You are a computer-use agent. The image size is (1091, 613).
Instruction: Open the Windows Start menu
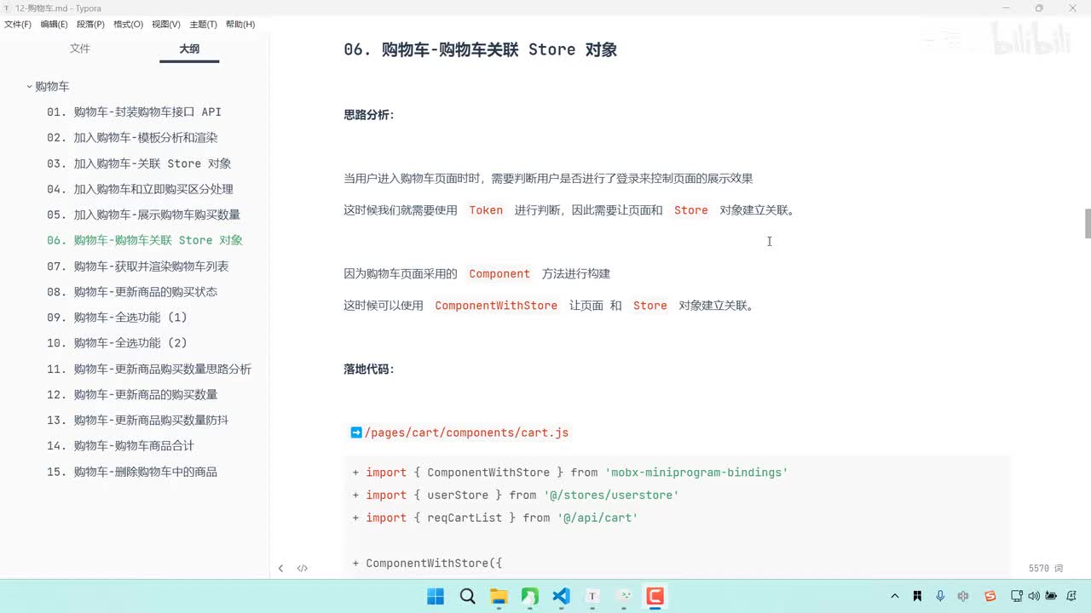(x=436, y=596)
